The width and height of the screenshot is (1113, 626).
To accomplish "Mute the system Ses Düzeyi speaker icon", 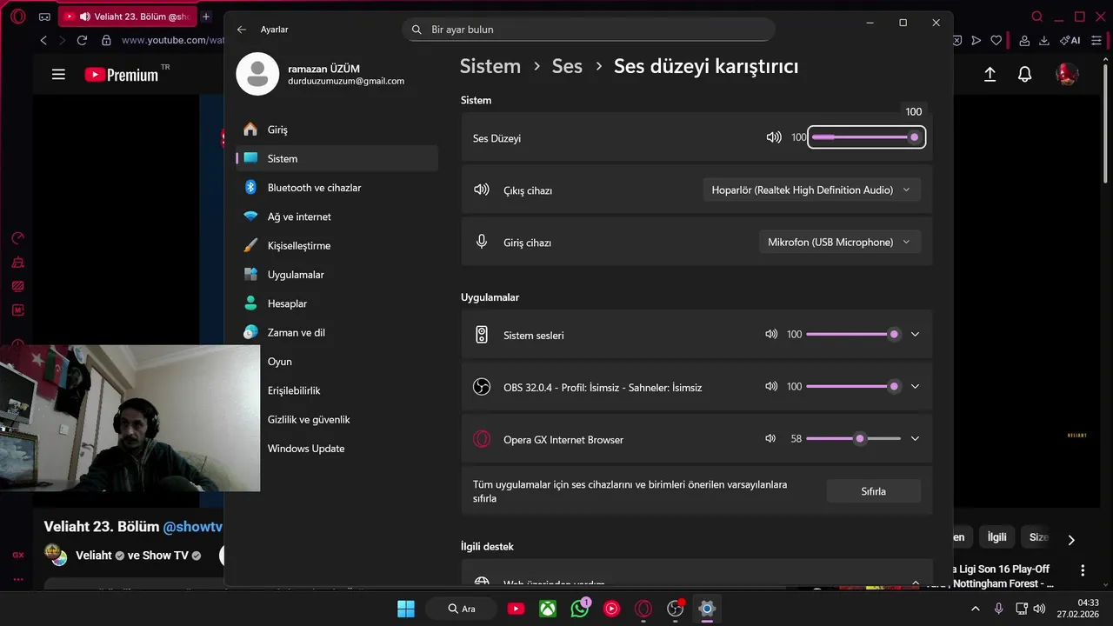I will tap(774, 137).
